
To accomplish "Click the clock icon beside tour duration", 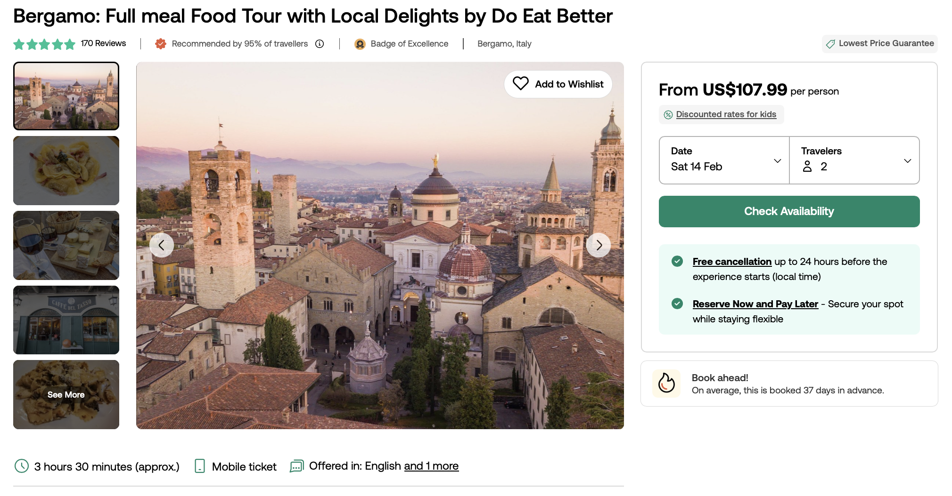I will coord(22,466).
